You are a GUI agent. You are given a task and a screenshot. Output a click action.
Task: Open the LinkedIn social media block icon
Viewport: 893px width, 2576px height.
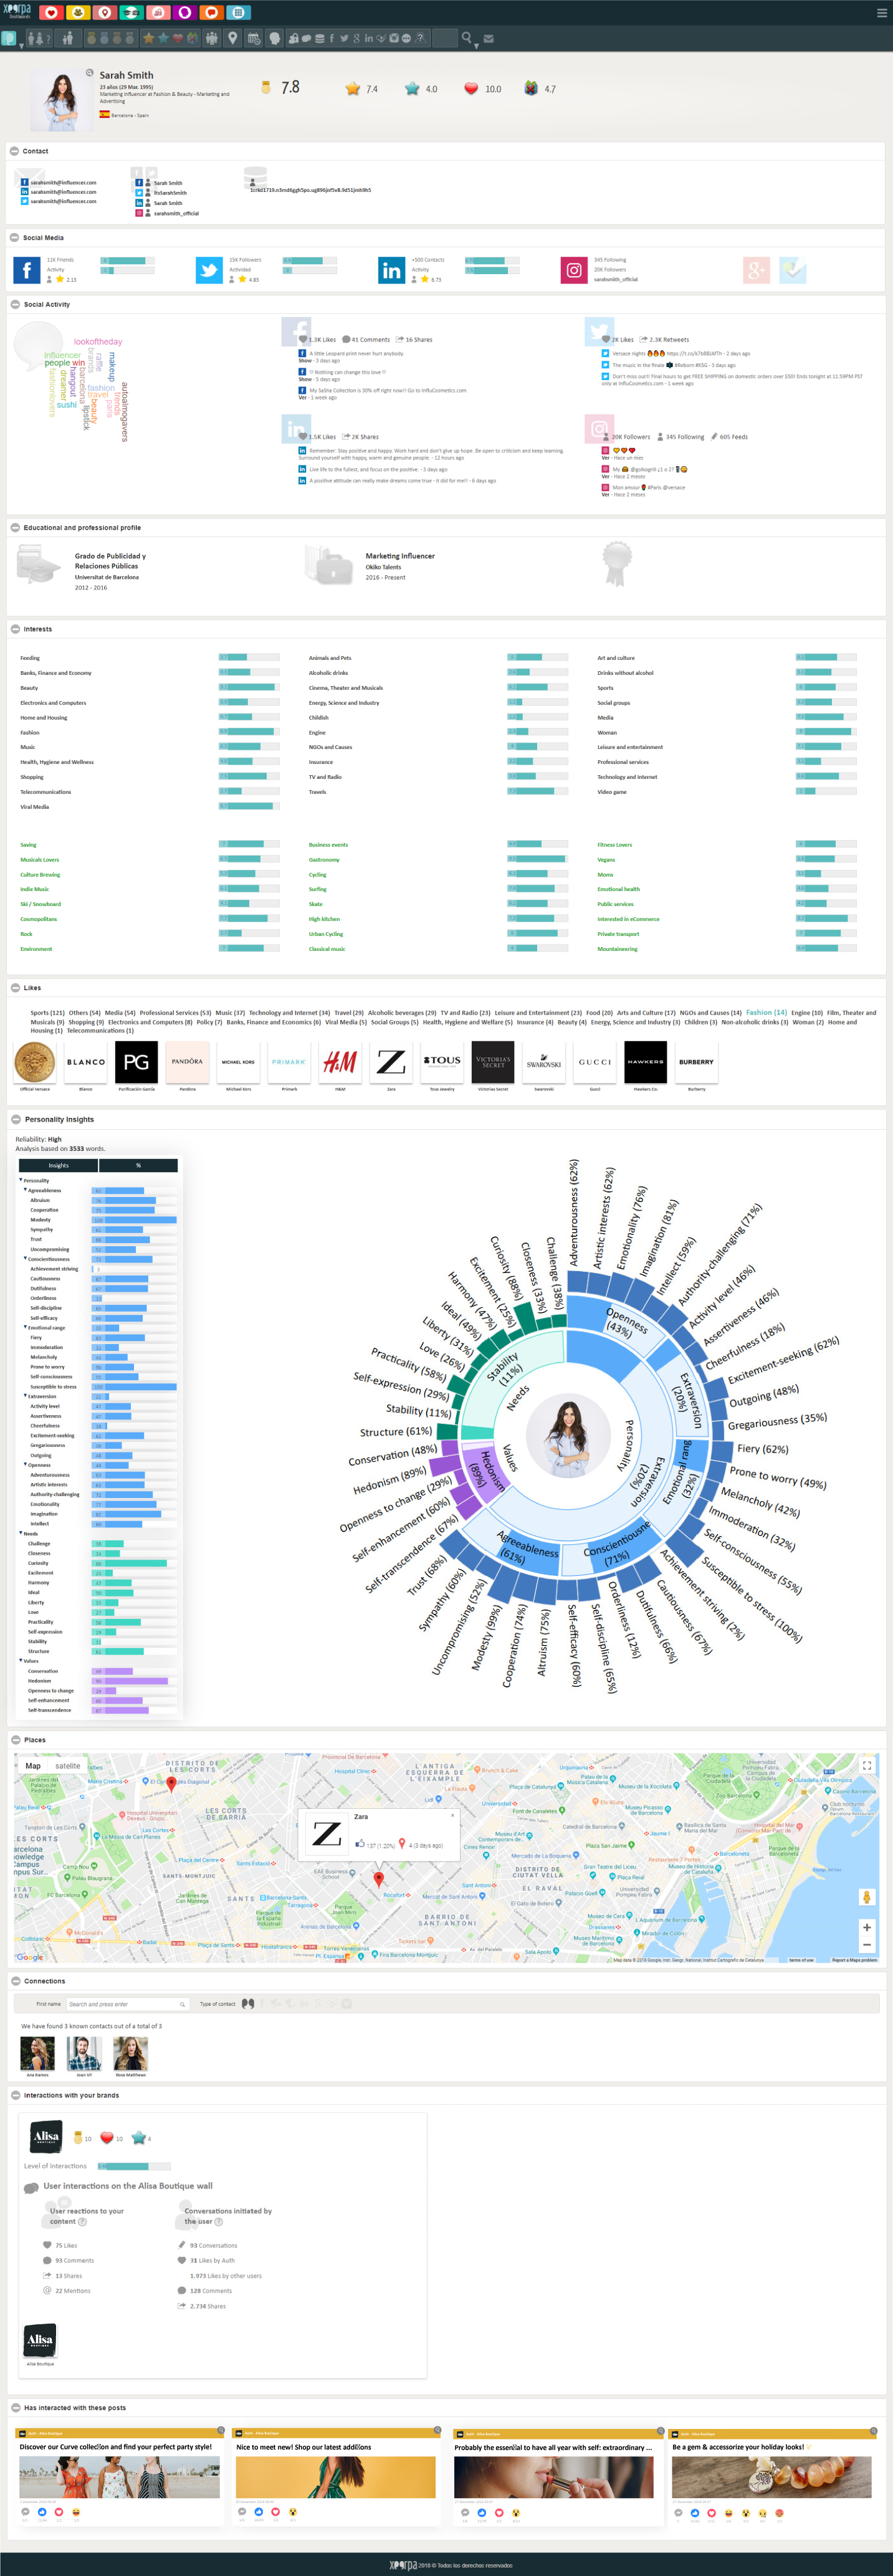391,270
